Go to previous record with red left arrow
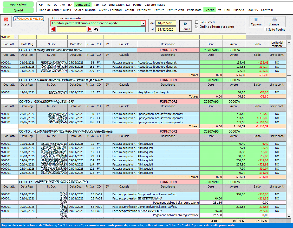 (x=53, y=29)
